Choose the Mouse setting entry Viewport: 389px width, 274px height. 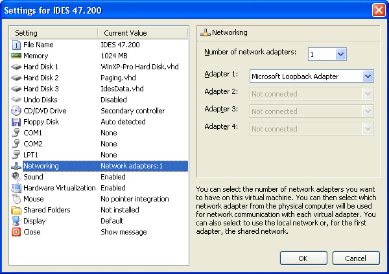coord(34,199)
